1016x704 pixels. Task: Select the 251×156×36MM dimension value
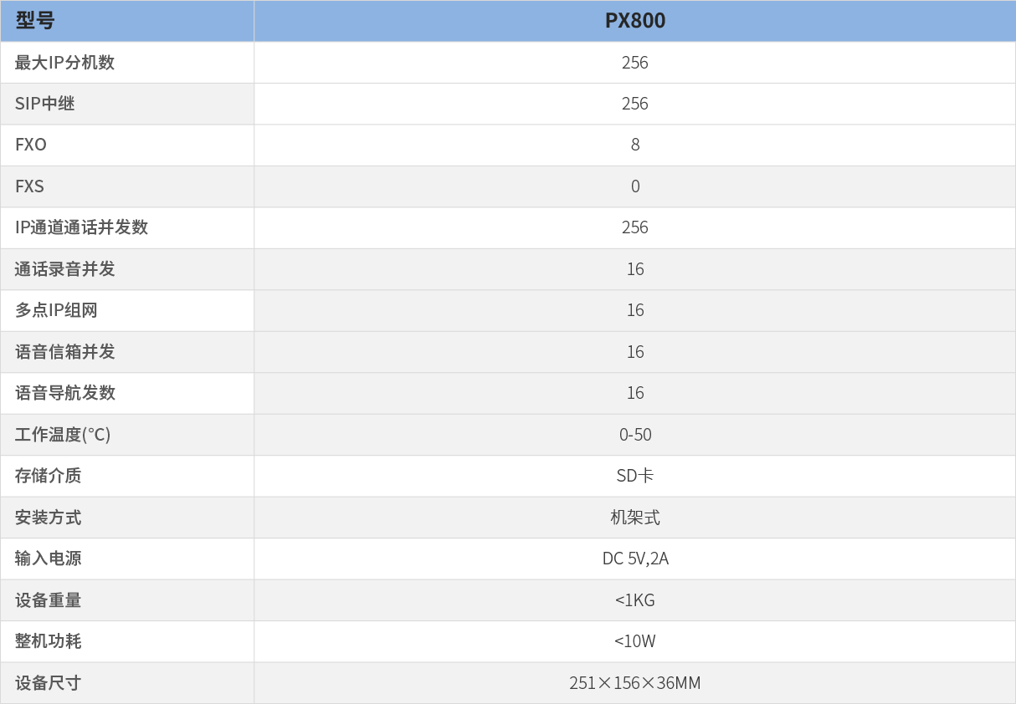[635, 683]
